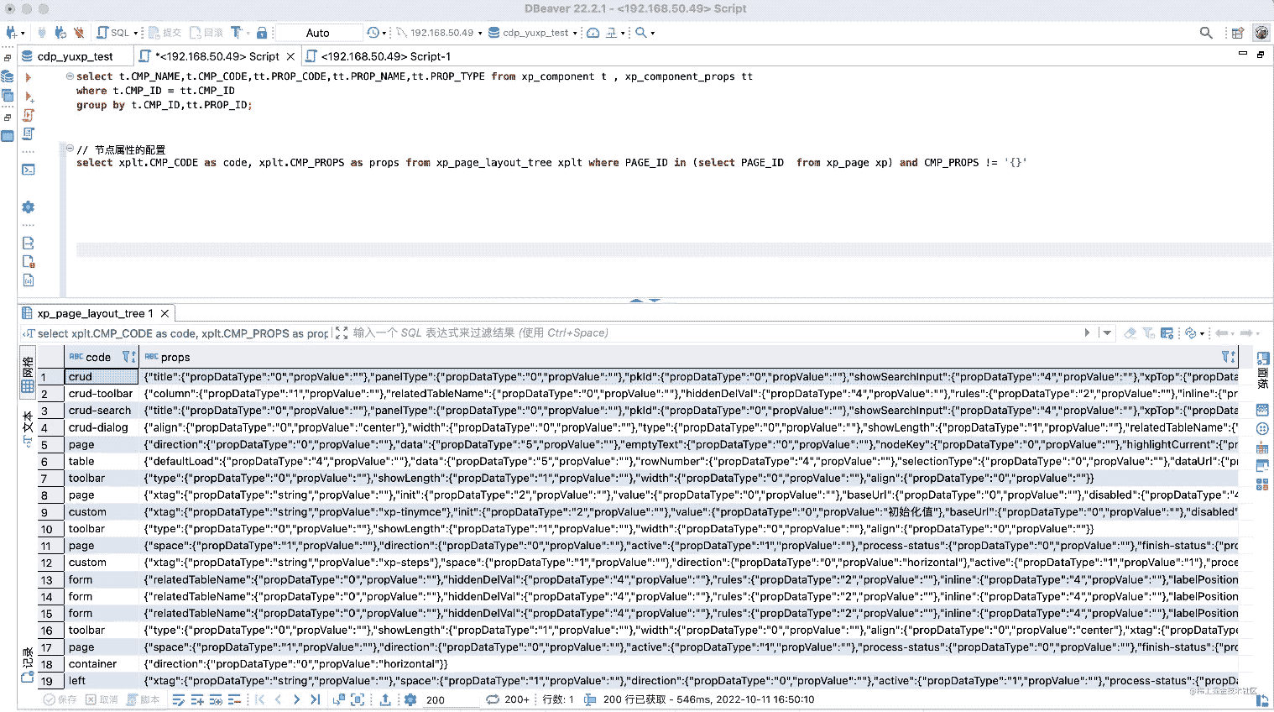Open the Auto commit mode box

pyautogui.click(x=318, y=33)
